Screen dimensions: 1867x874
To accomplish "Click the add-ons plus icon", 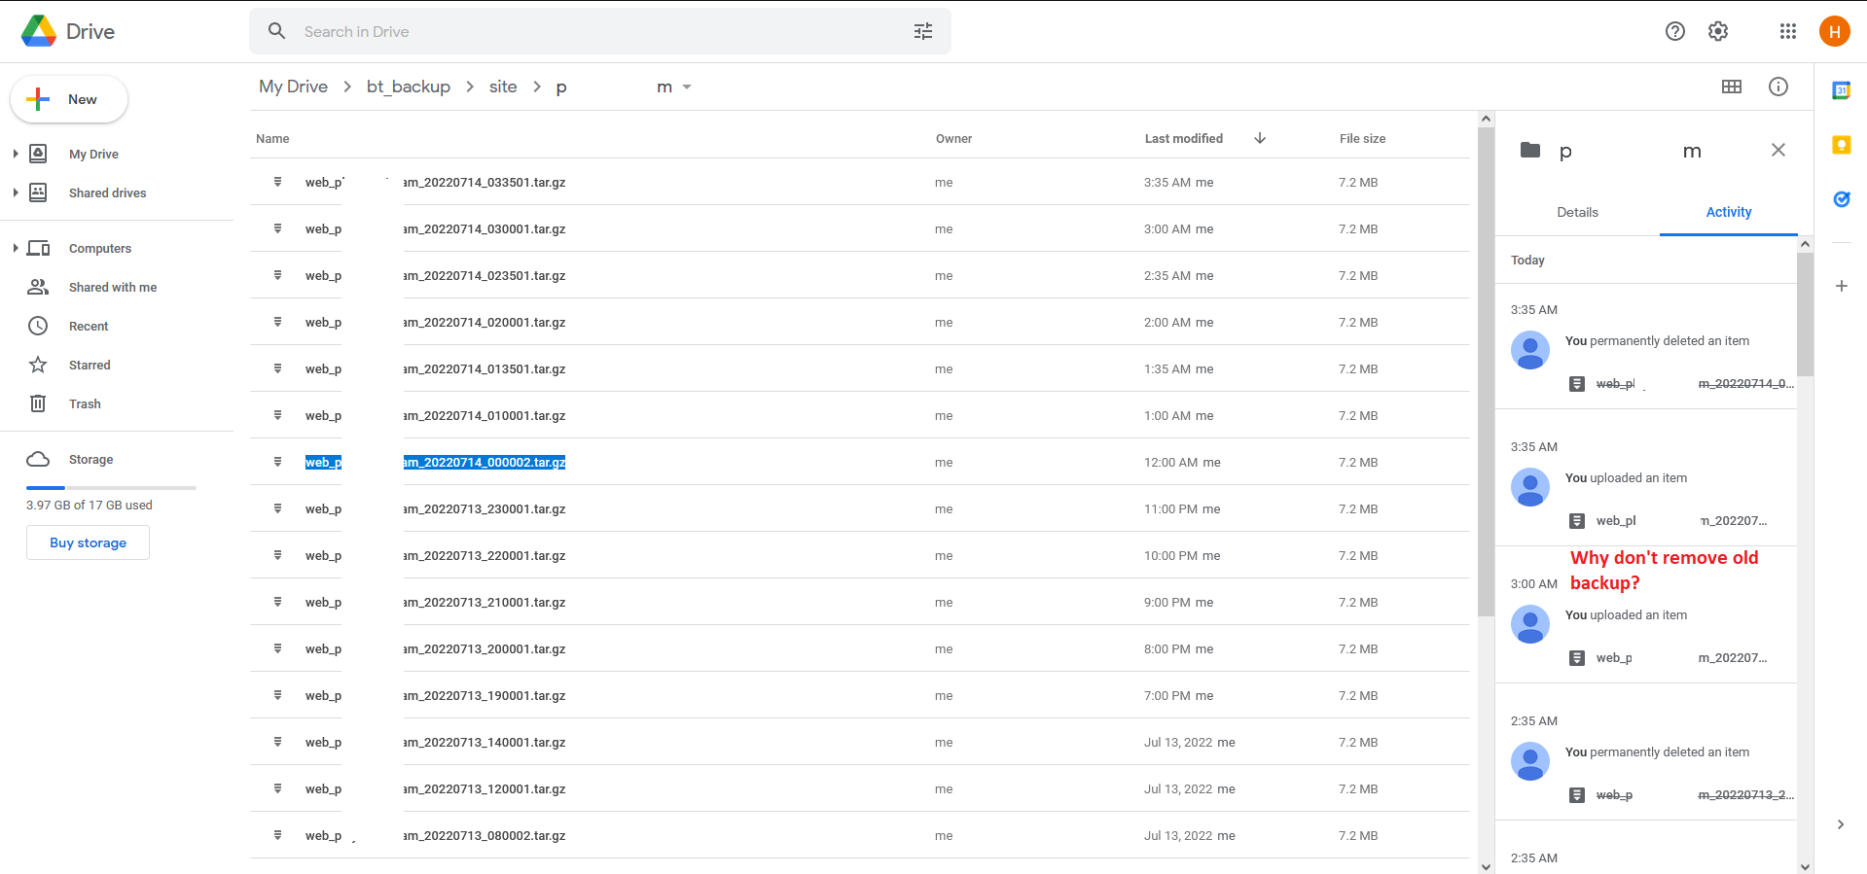I will coord(1841,286).
